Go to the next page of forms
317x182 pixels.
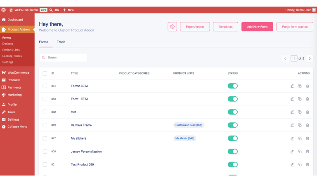pos(310,58)
